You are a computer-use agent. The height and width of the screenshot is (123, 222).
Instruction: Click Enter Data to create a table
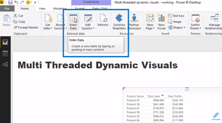click(73, 22)
